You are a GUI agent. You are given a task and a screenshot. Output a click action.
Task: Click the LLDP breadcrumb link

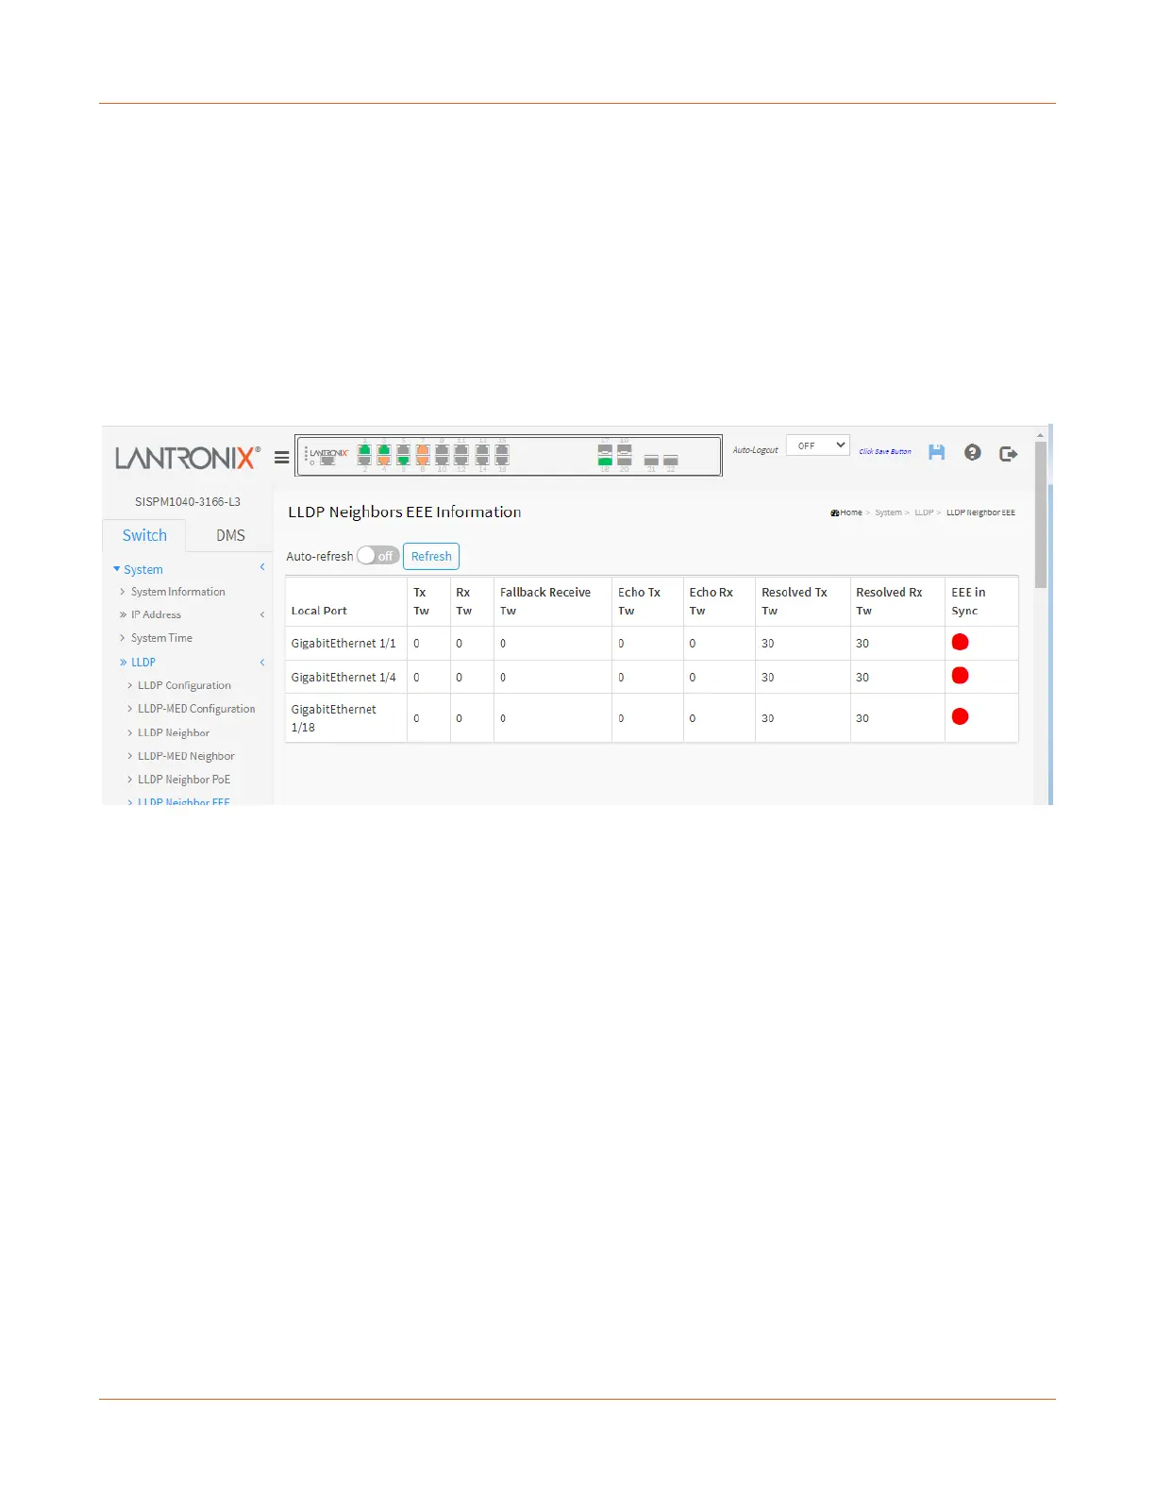pyautogui.click(x=924, y=512)
